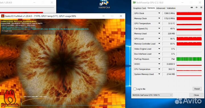
Task: Click the 229 MB Memory Used value
Action: 169,34
